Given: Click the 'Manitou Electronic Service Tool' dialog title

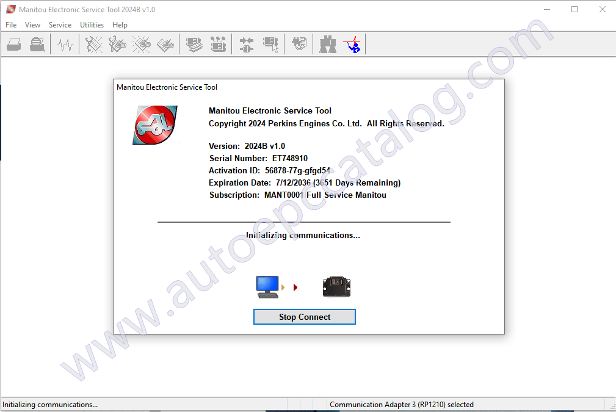Looking at the screenshot, I should [x=167, y=87].
